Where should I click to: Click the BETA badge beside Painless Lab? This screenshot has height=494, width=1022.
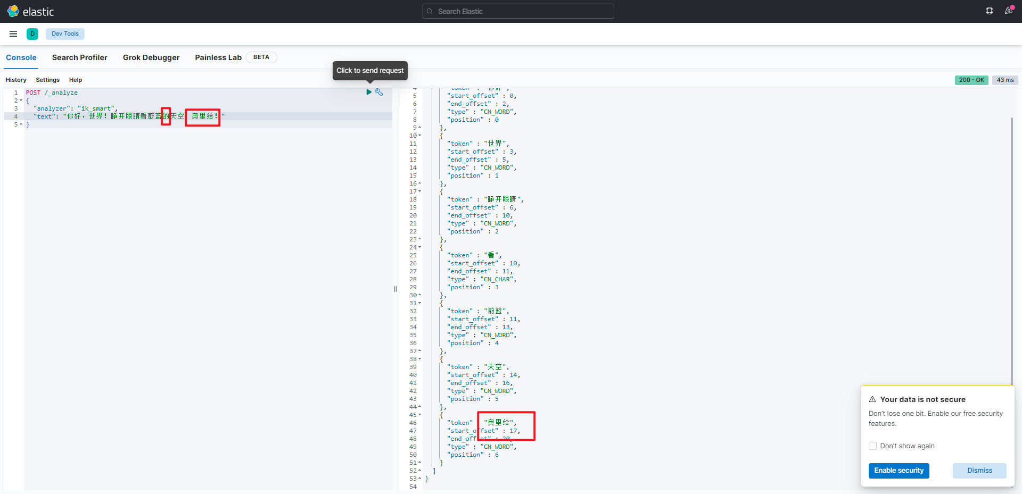click(x=261, y=57)
